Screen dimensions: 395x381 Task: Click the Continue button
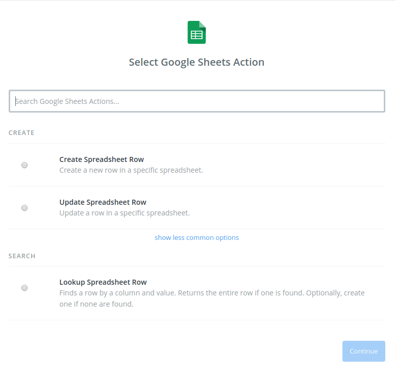pos(363,351)
